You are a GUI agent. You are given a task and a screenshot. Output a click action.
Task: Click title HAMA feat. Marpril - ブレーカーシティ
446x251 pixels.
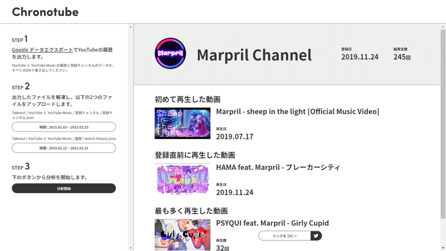click(278, 167)
